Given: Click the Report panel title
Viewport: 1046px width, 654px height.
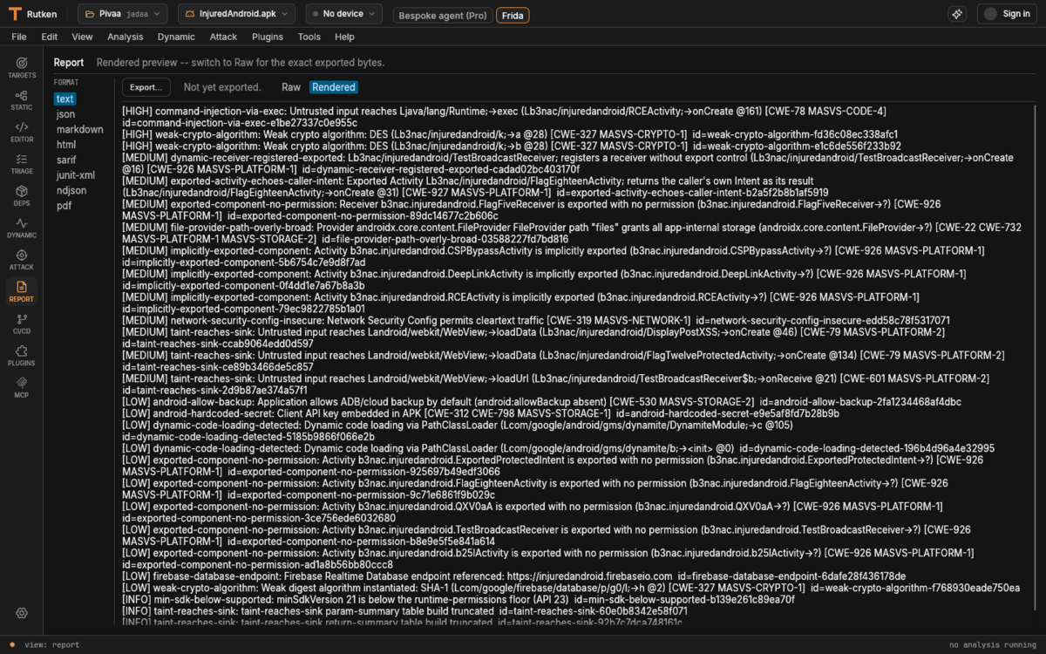Looking at the screenshot, I should (69, 63).
